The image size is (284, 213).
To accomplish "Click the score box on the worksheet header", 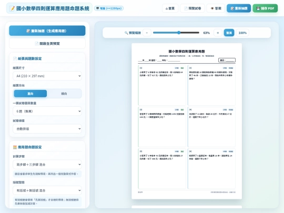I will [227, 60].
